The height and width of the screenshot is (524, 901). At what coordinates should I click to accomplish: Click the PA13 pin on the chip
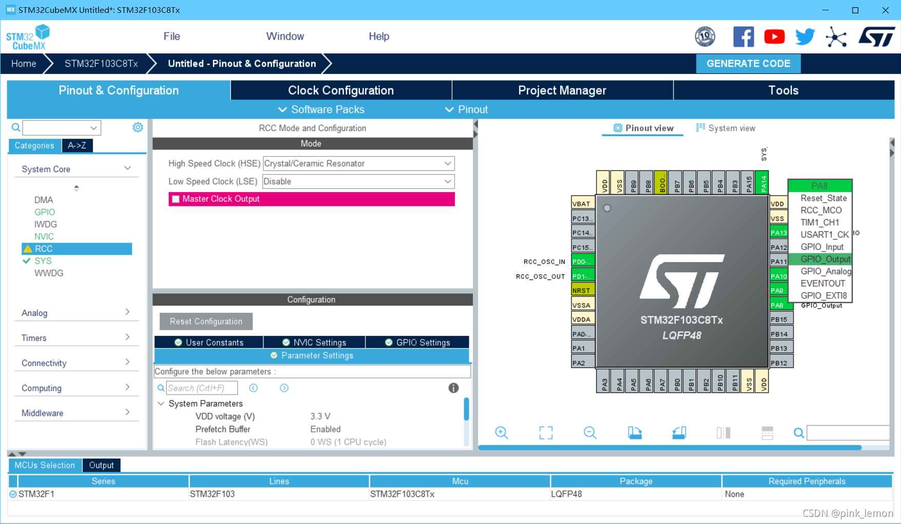click(x=779, y=233)
